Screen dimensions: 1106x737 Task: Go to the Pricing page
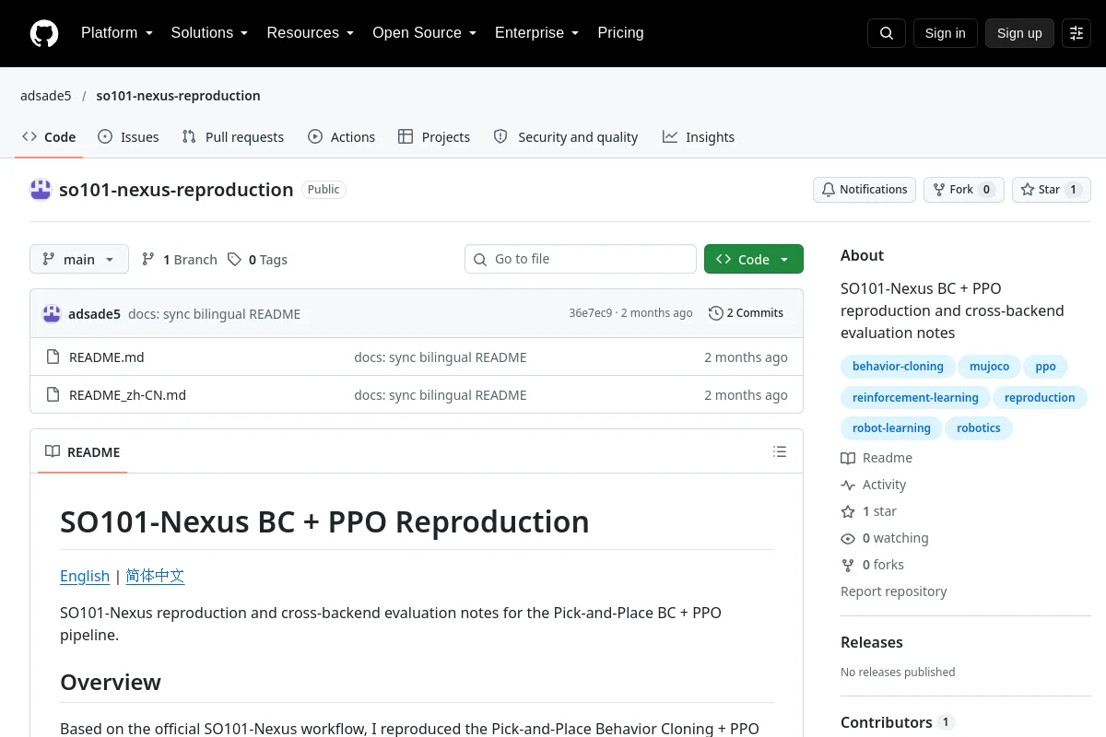click(620, 33)
